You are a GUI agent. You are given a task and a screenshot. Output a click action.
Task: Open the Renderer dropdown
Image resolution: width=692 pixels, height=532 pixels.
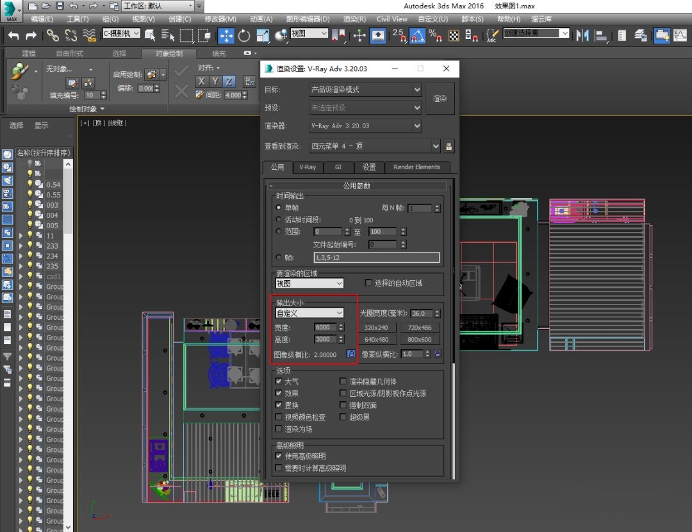(x=365, y=126)
